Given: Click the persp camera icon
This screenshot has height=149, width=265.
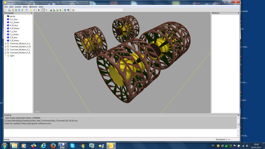Looking at the screenshot, I should point(8,16).
